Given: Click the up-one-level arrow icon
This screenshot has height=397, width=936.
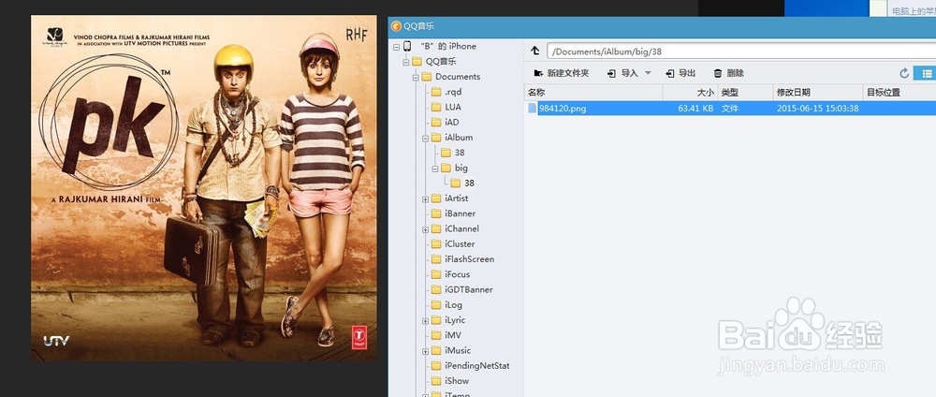Looking at the screenshot, I should click(x=534, y=51).
